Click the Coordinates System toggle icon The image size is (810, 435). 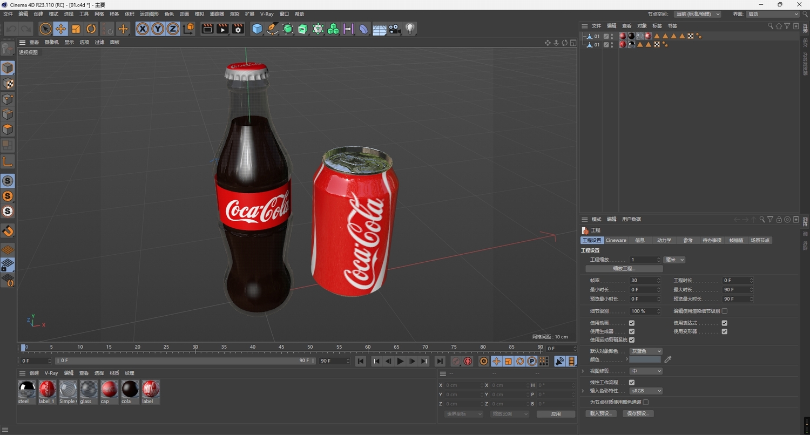coord(188,29)
